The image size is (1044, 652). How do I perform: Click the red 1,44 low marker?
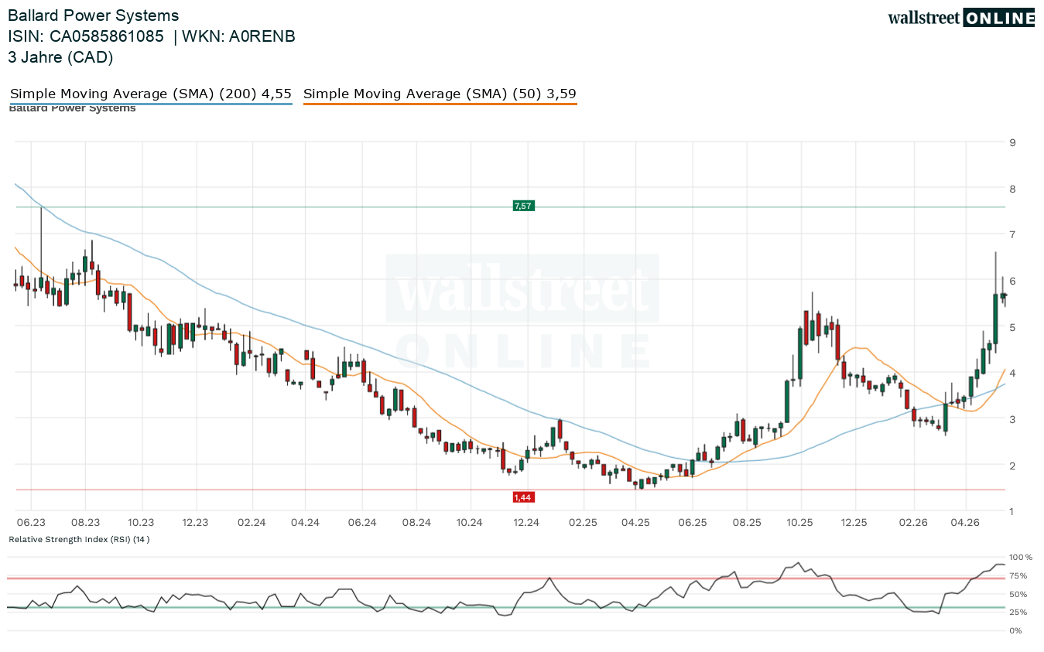[523, 497]
